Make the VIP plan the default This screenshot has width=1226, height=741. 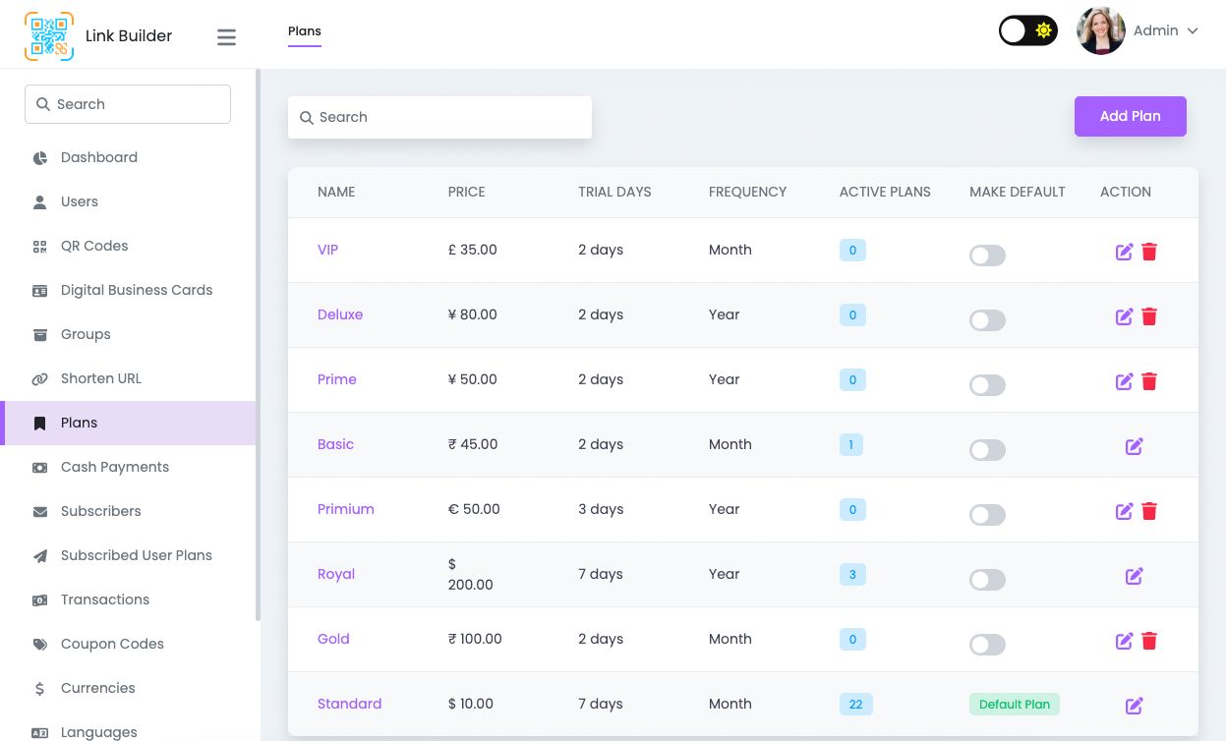coord(987,256)
